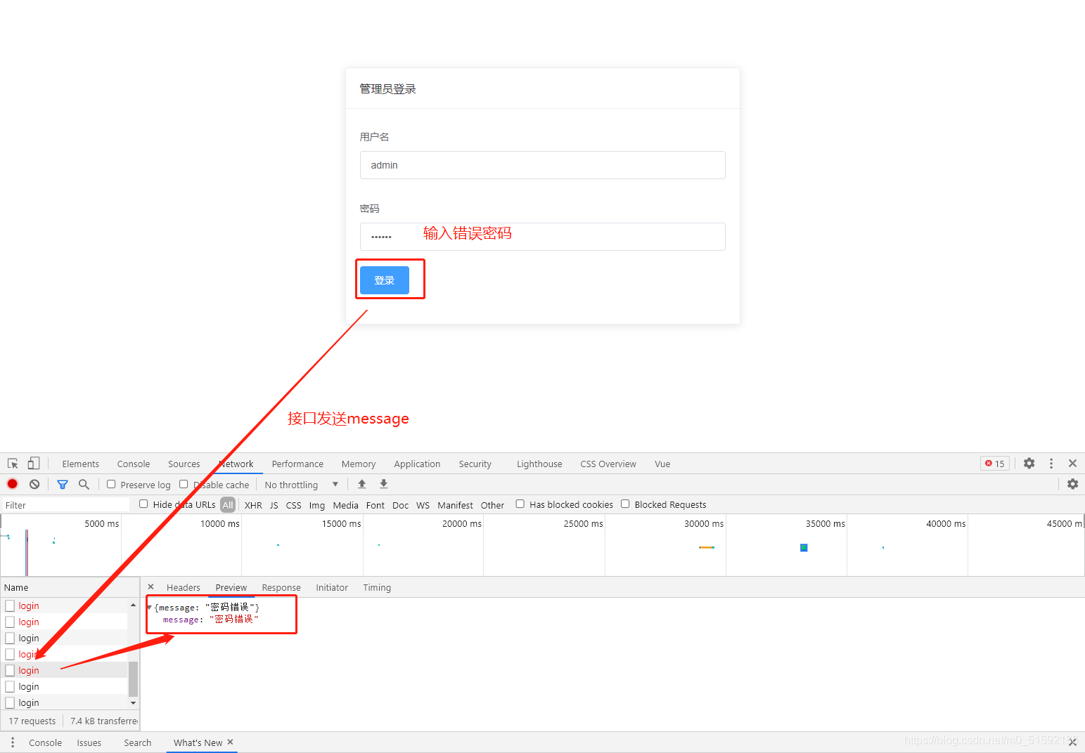The width and height of the screenshot is (1085, 753).
Task: Tick the Has blocked cookies checkbox
Action: (x=520, y=504)
